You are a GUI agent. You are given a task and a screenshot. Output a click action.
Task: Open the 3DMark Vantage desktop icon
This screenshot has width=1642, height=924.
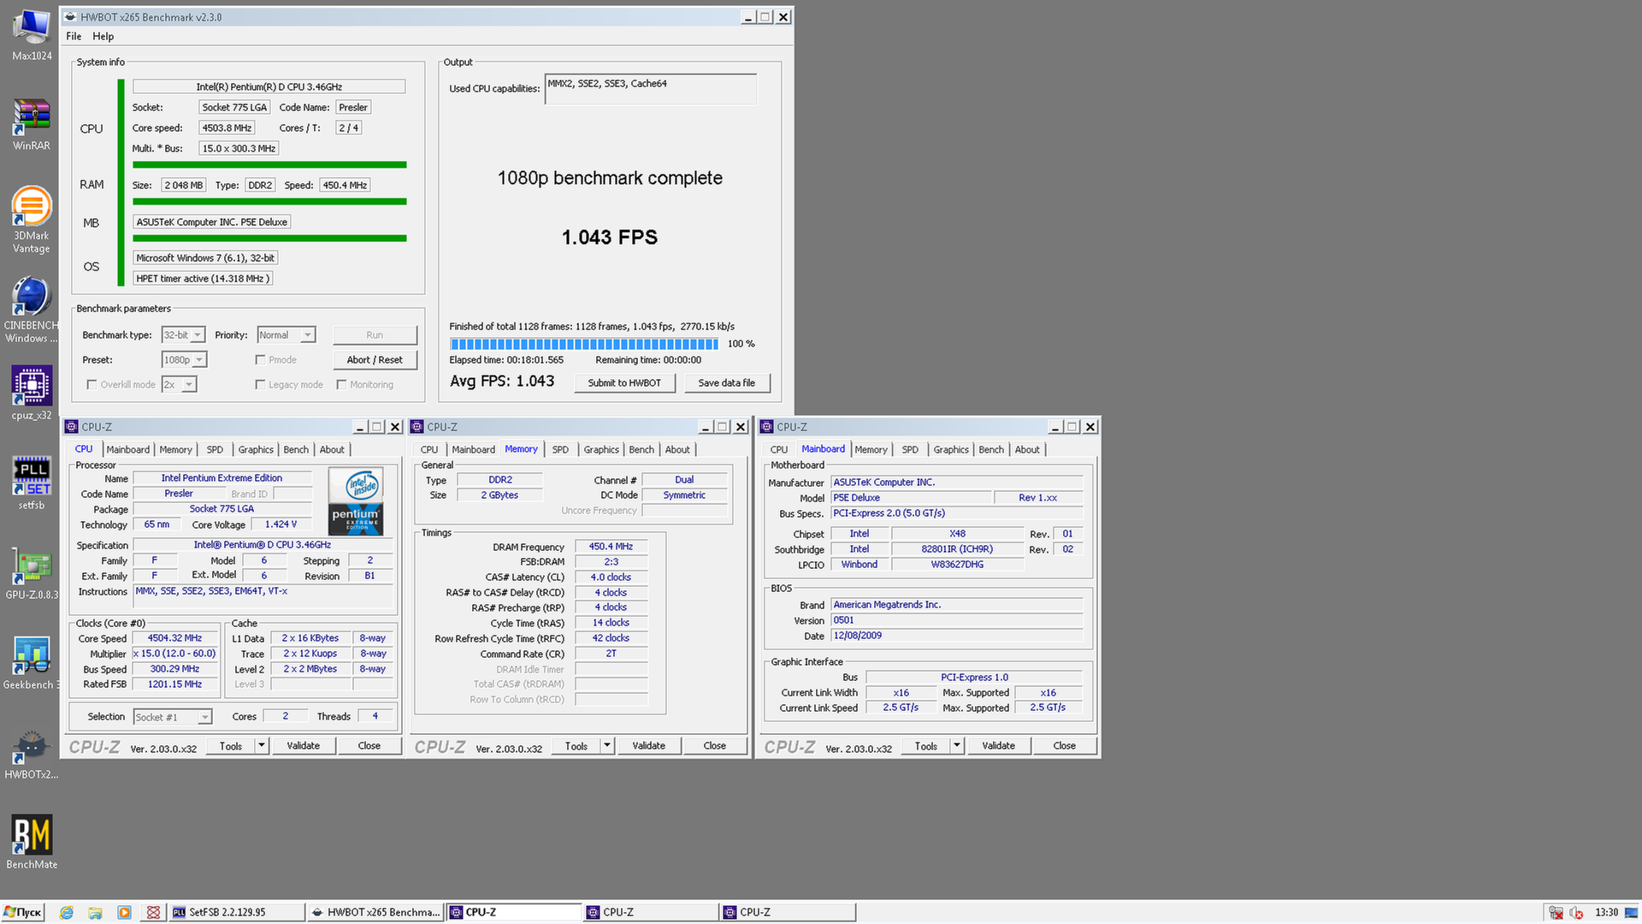[32, 219]
